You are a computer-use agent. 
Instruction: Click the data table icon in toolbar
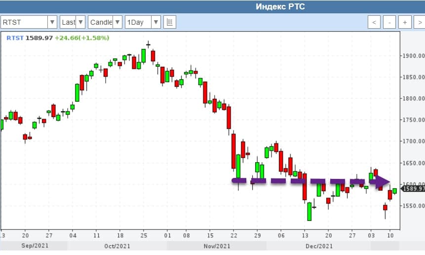pyautogui.click(x=170, y=22)
